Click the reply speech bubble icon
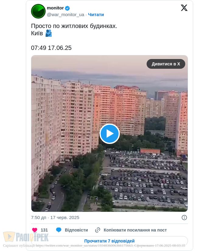Screen dimensions: 219x251 point(59,230)
